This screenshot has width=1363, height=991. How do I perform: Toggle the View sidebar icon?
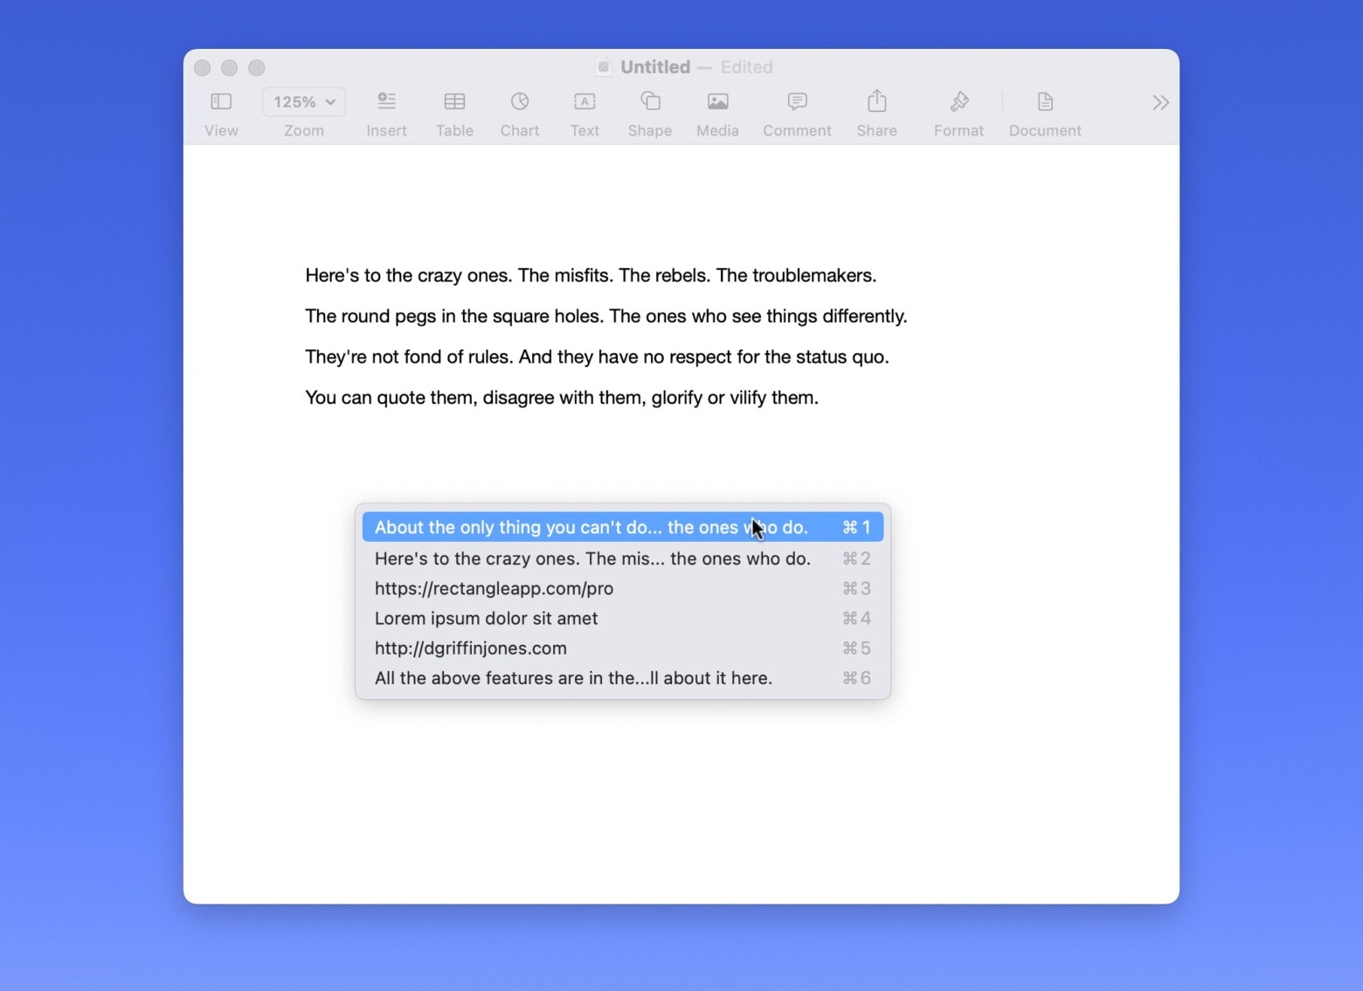tap(220, 101)
